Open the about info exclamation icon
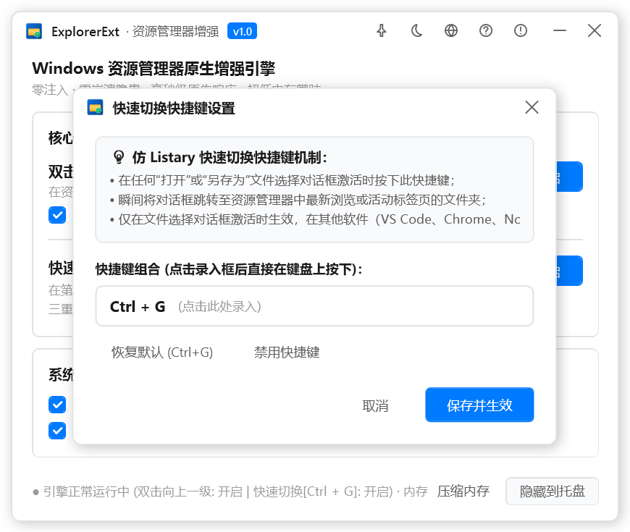Image resolution: width=630 pixels, height=532 pixels. (x=521, y=31)
